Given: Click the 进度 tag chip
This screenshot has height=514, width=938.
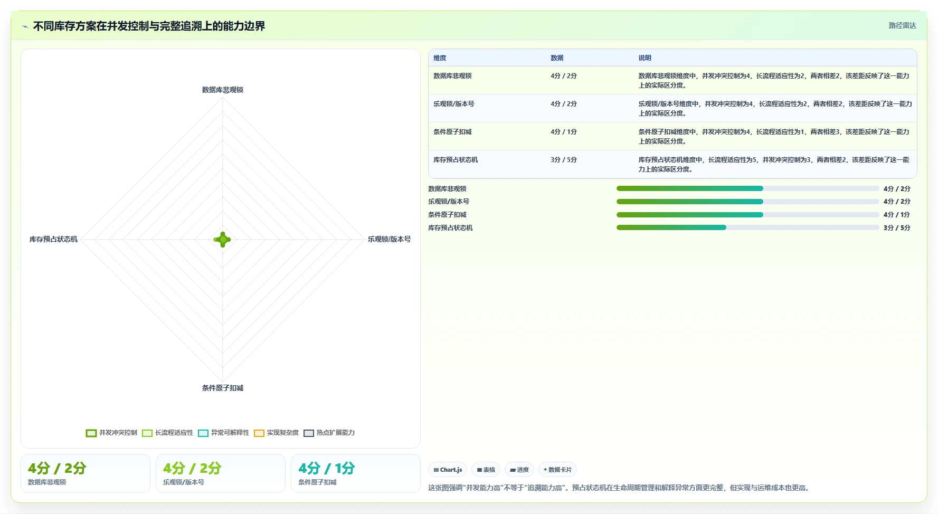Looking at the screenshot, I should click(519, 470).
